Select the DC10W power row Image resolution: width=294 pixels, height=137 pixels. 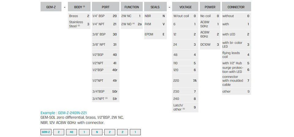210,45
